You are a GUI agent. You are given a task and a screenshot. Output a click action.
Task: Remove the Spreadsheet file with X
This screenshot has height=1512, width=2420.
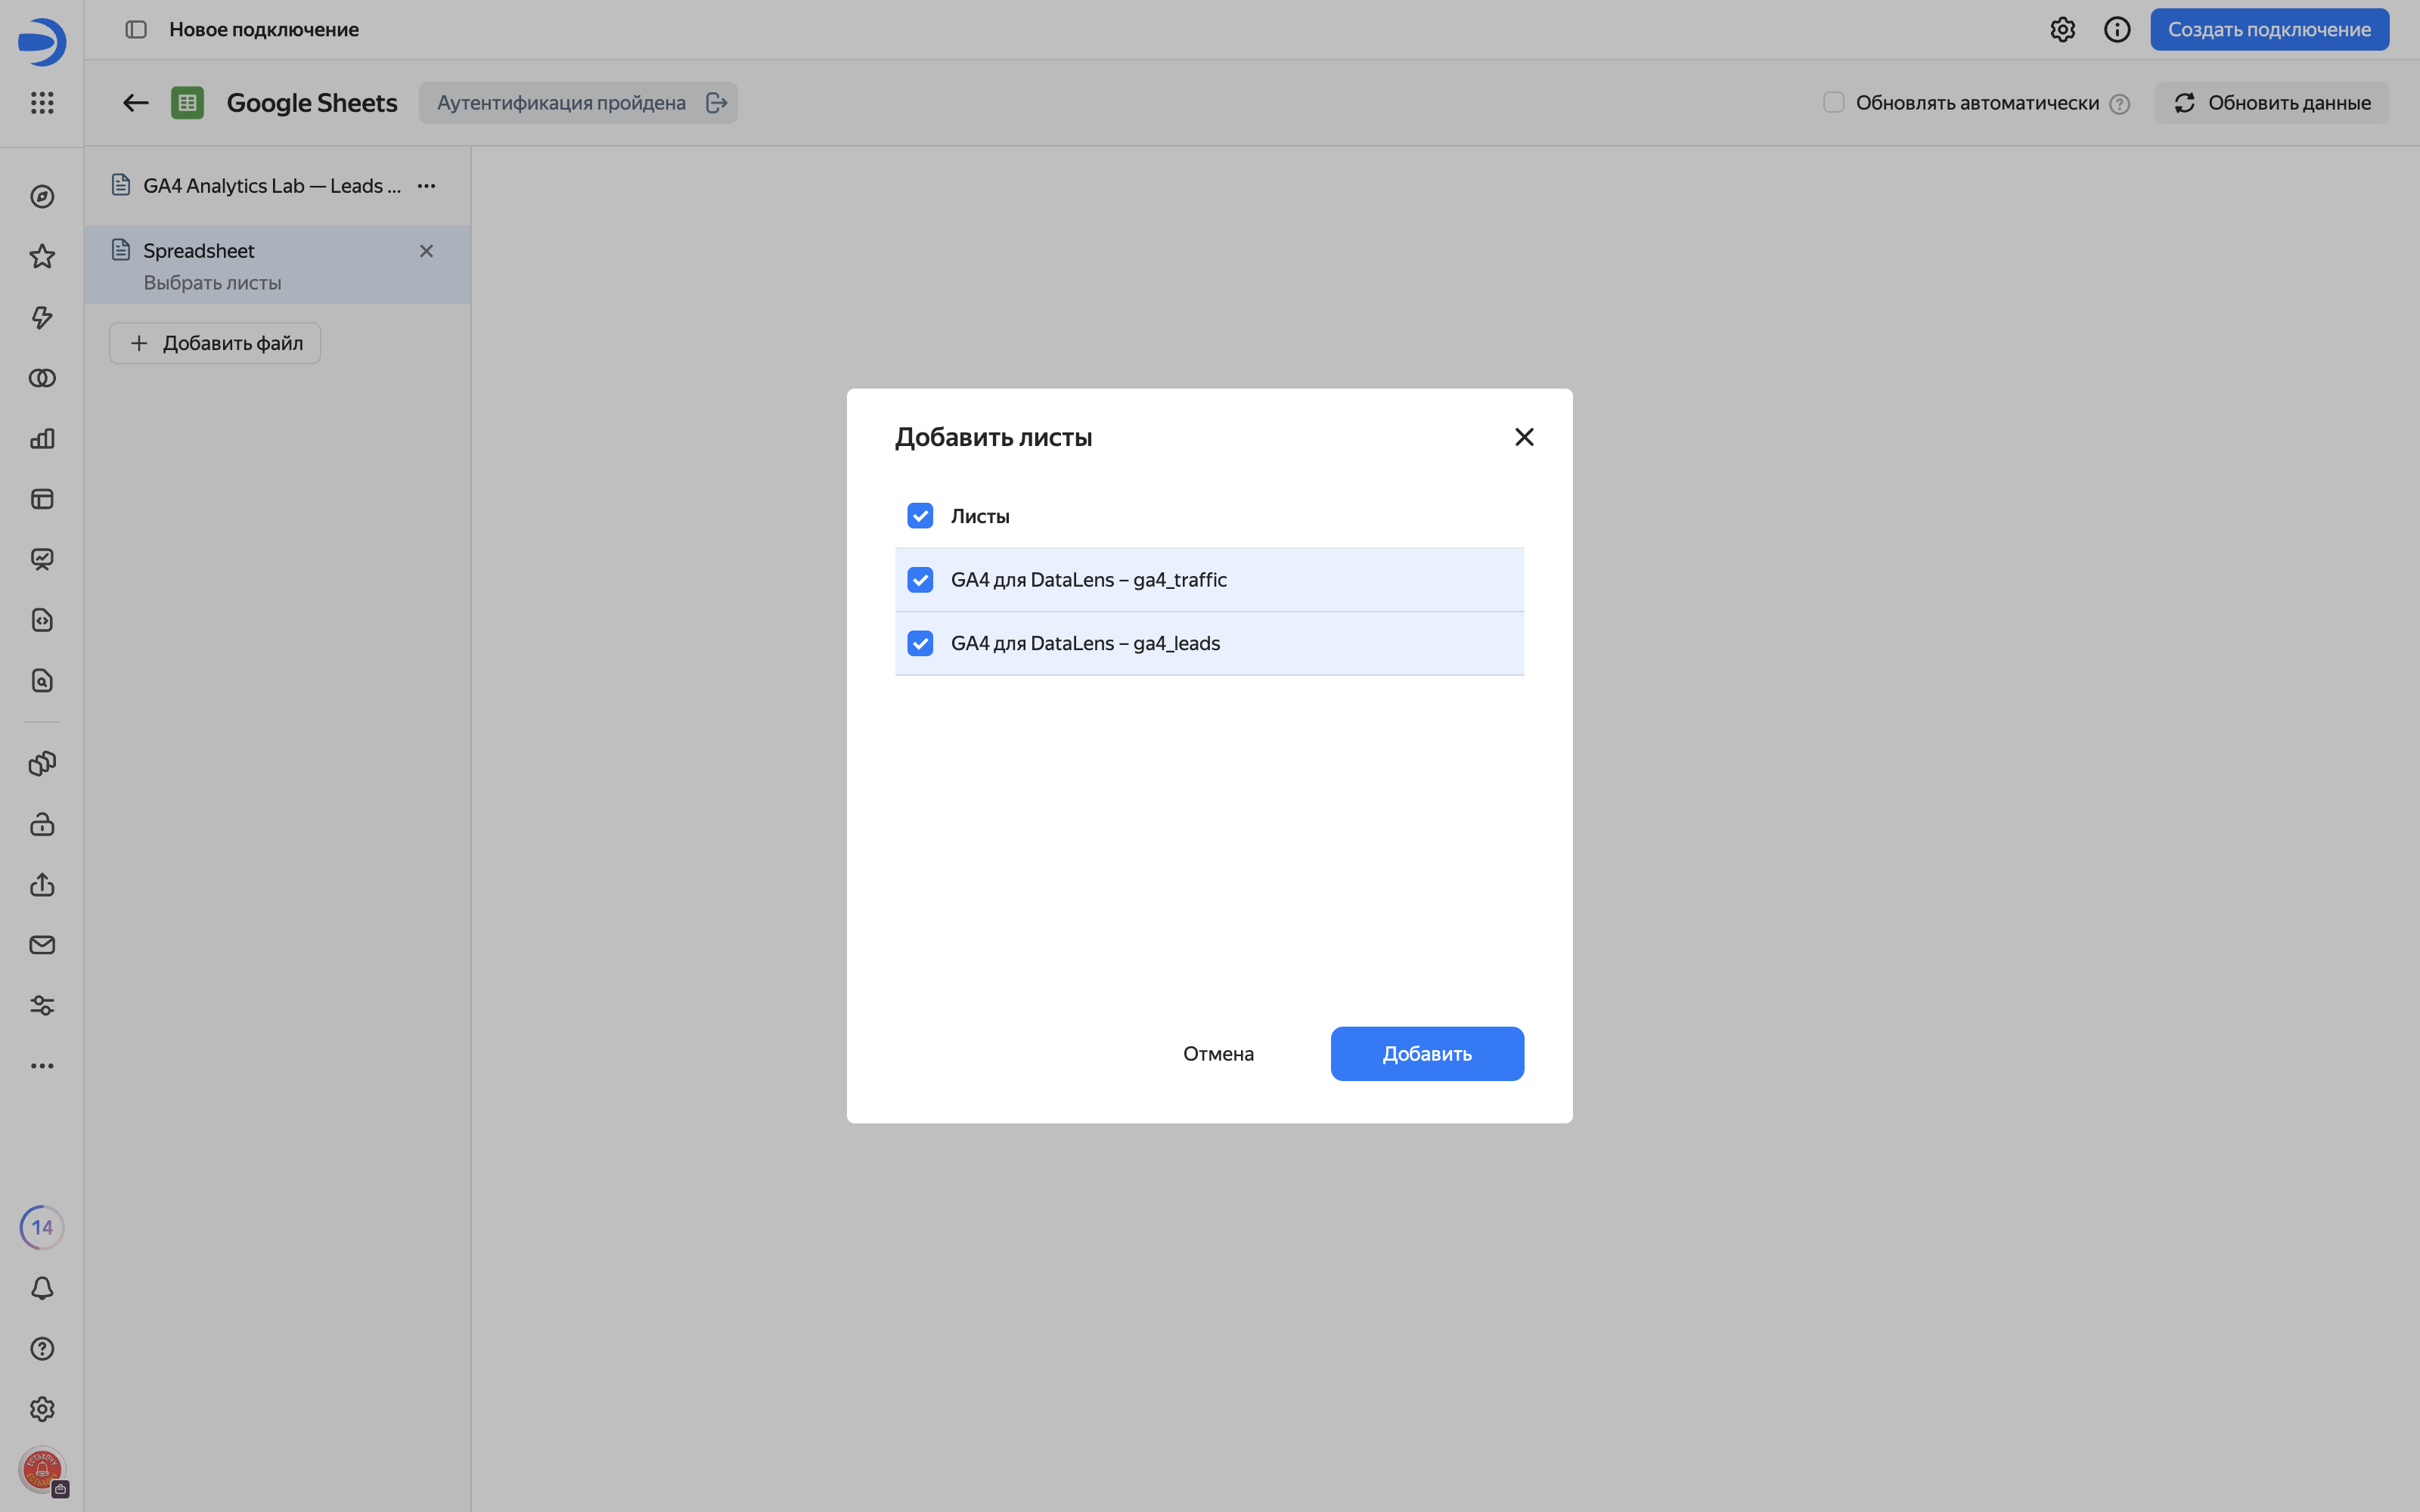[427, 251]
